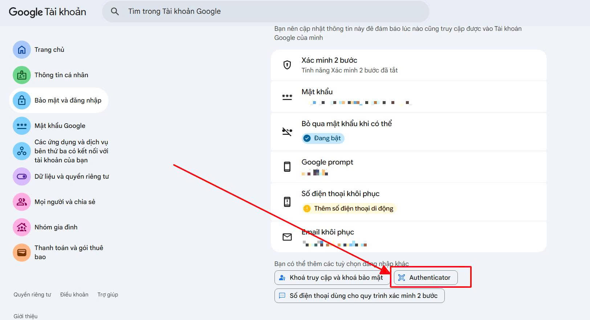Click the third-party apps connection icon
The width and height of the screenshot is (590, 320).
(x=22, y=151)
